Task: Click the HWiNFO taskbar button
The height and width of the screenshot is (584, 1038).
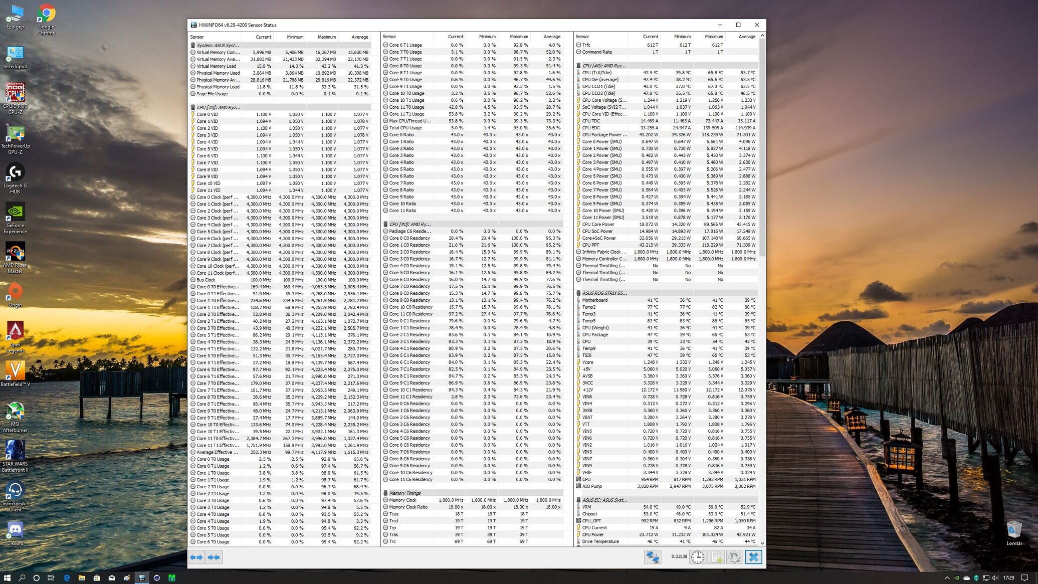Action: (142, 577)
